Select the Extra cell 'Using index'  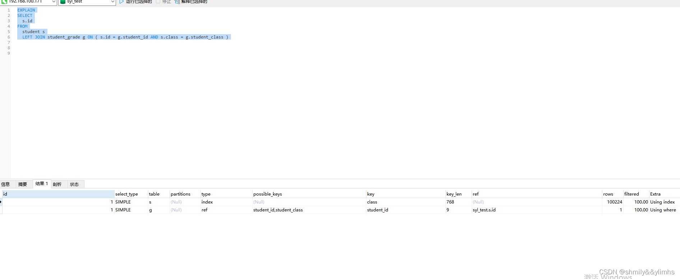point(664,202)
